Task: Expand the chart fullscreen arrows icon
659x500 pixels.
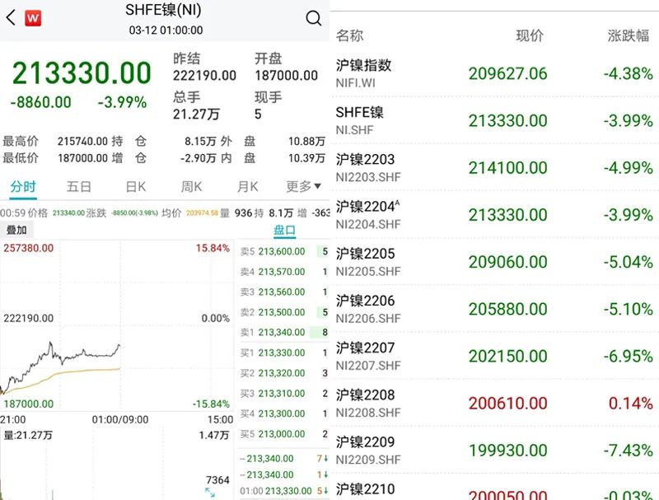Action: click(210, 493)
